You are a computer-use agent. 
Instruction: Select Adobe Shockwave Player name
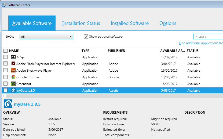click(34, 71)
